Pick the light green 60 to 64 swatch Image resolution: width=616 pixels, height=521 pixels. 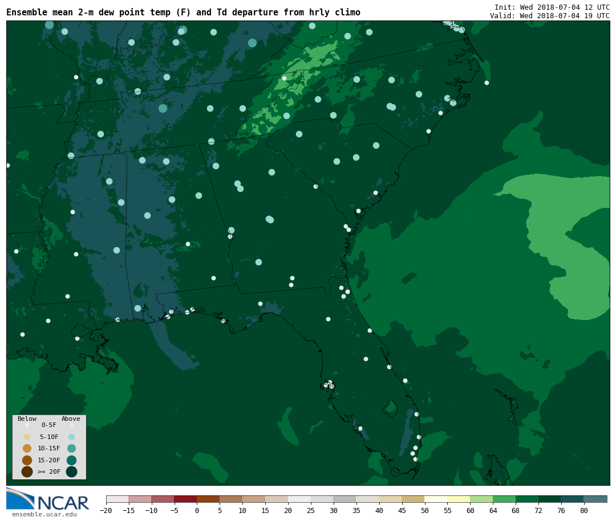coord(481,499)
